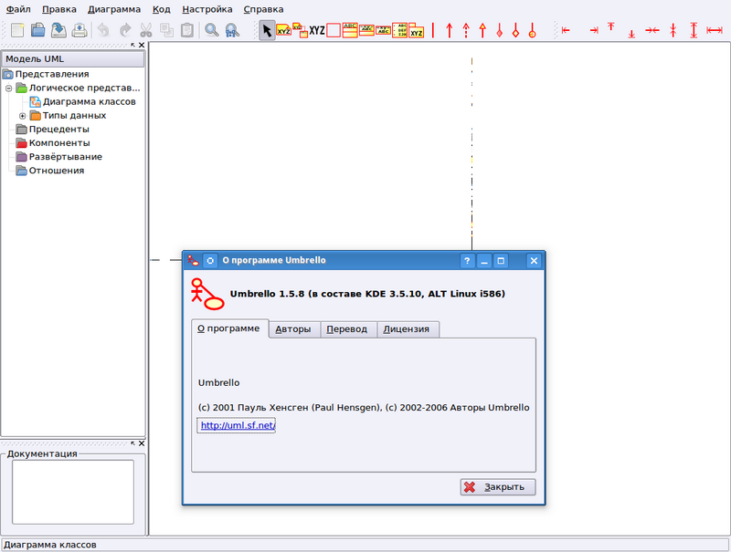Open the Код menu
Viewport: 731px width, 552px height.
pyautogui.click(x=162, y=9)
